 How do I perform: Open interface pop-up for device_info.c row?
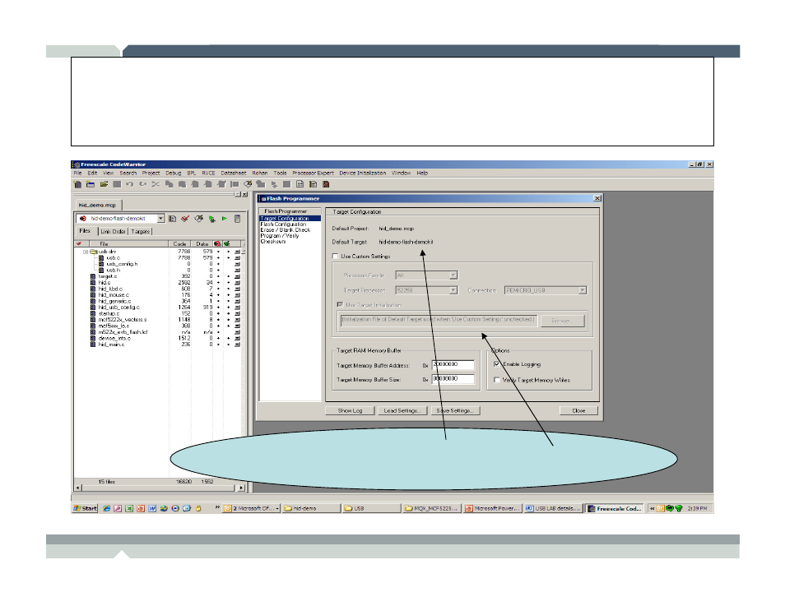(x=237, y=338)
